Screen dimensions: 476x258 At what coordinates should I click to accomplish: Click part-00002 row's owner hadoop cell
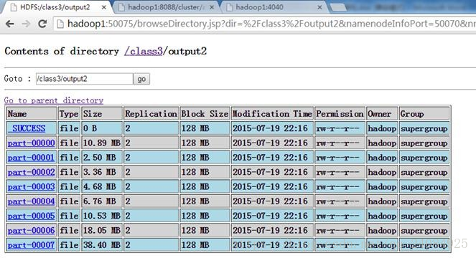pos(382,172)
